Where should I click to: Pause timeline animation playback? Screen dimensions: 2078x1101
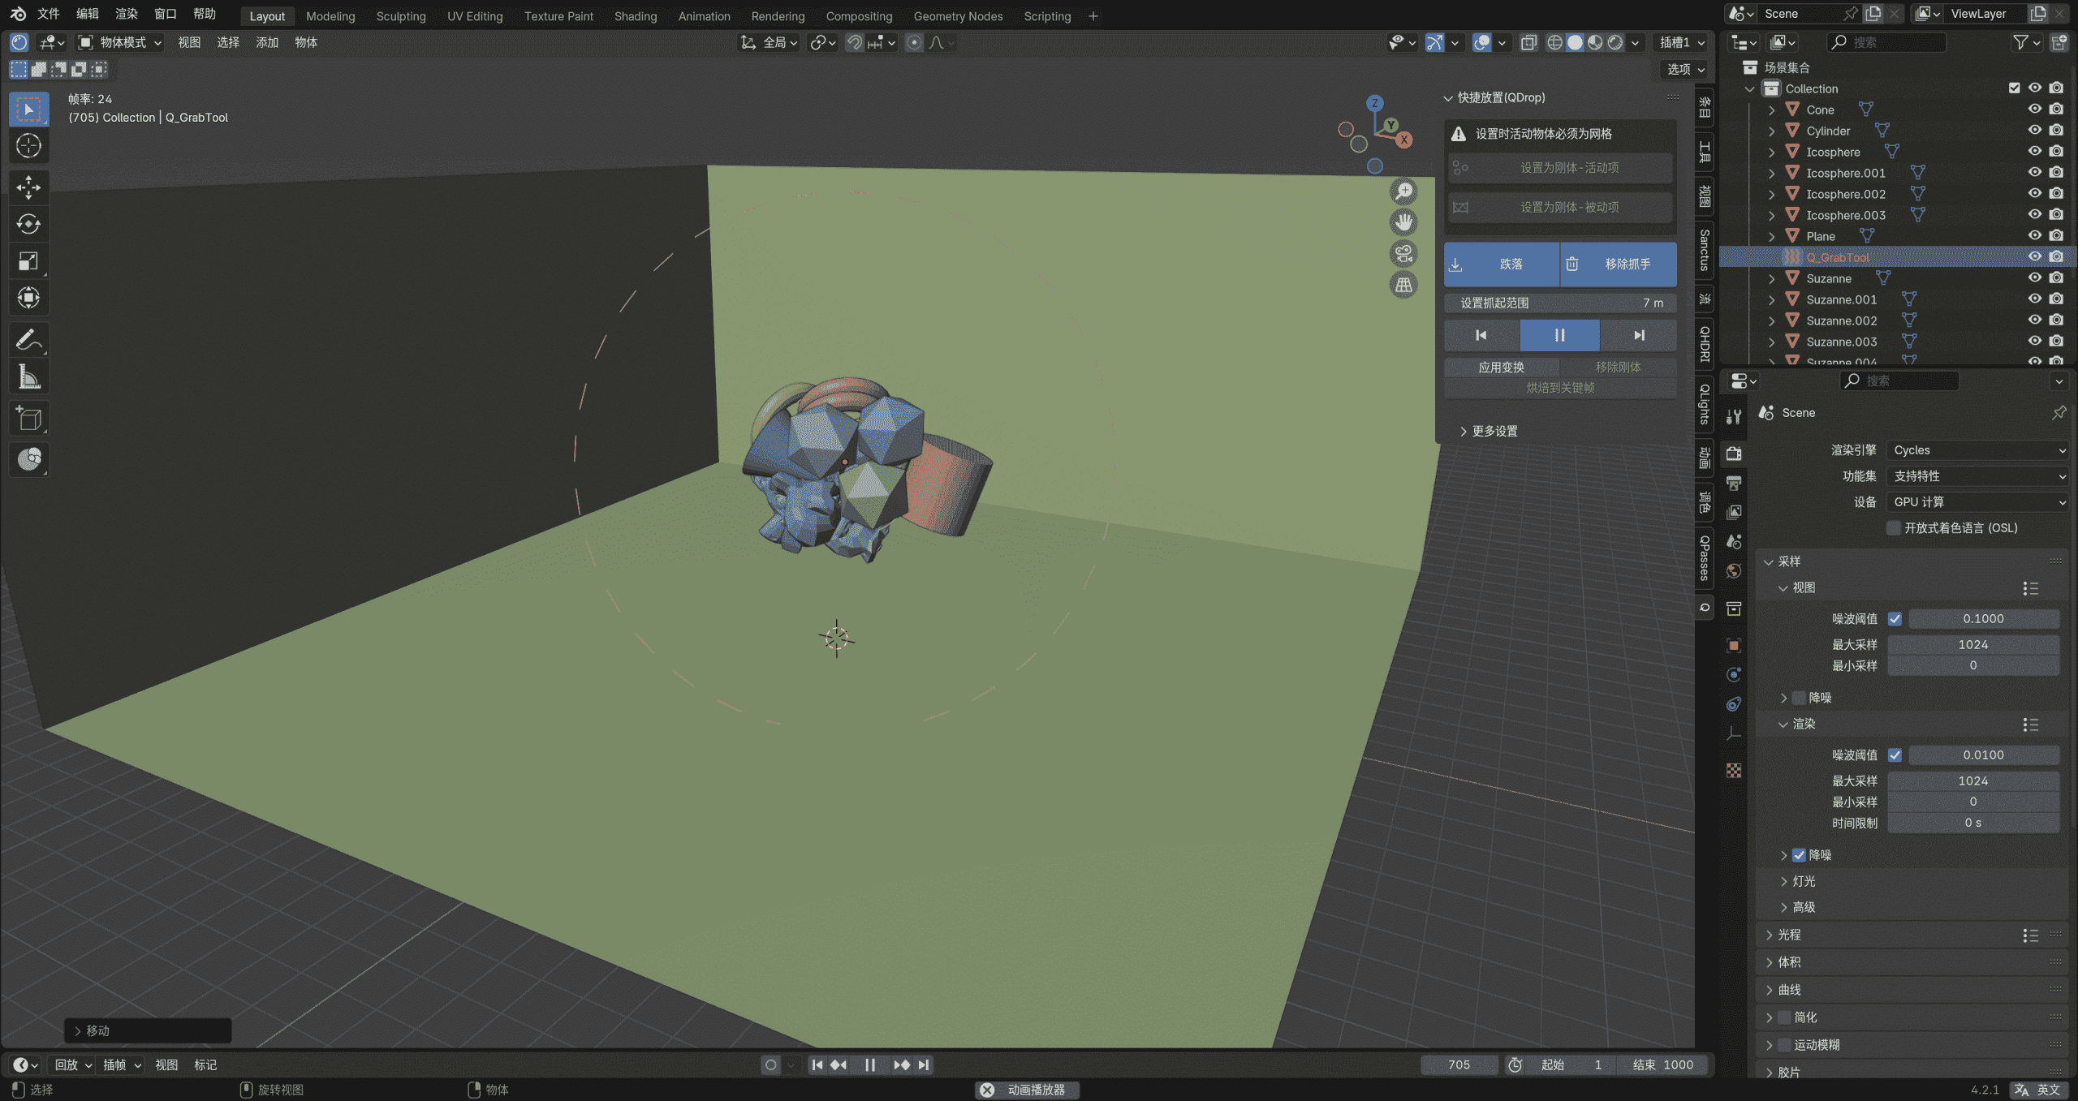pos(870,1064)
